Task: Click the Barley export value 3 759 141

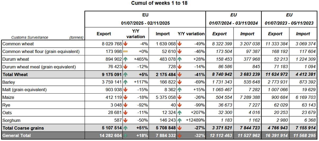Action: point(110,82)
